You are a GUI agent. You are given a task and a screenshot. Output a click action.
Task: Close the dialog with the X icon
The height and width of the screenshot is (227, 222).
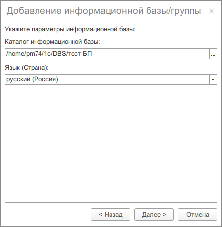211,11
